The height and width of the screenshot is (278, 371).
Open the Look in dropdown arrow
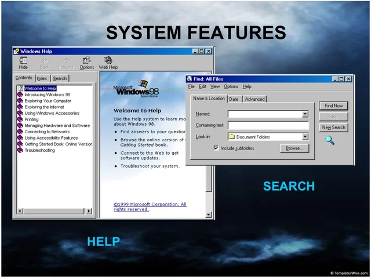tap(305, 137)
